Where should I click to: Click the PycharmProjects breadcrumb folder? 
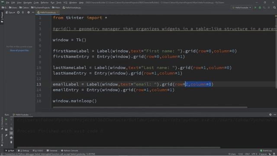40,8
